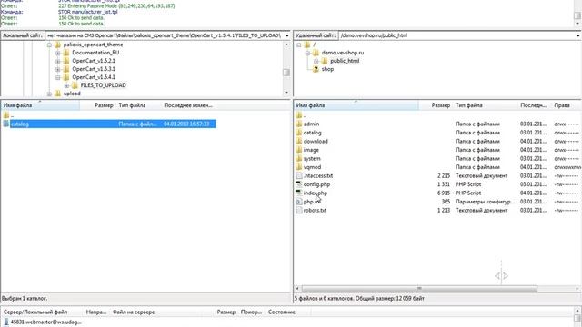
Task: Click the local tree scroll down arrow
Action: click(286, 93)
